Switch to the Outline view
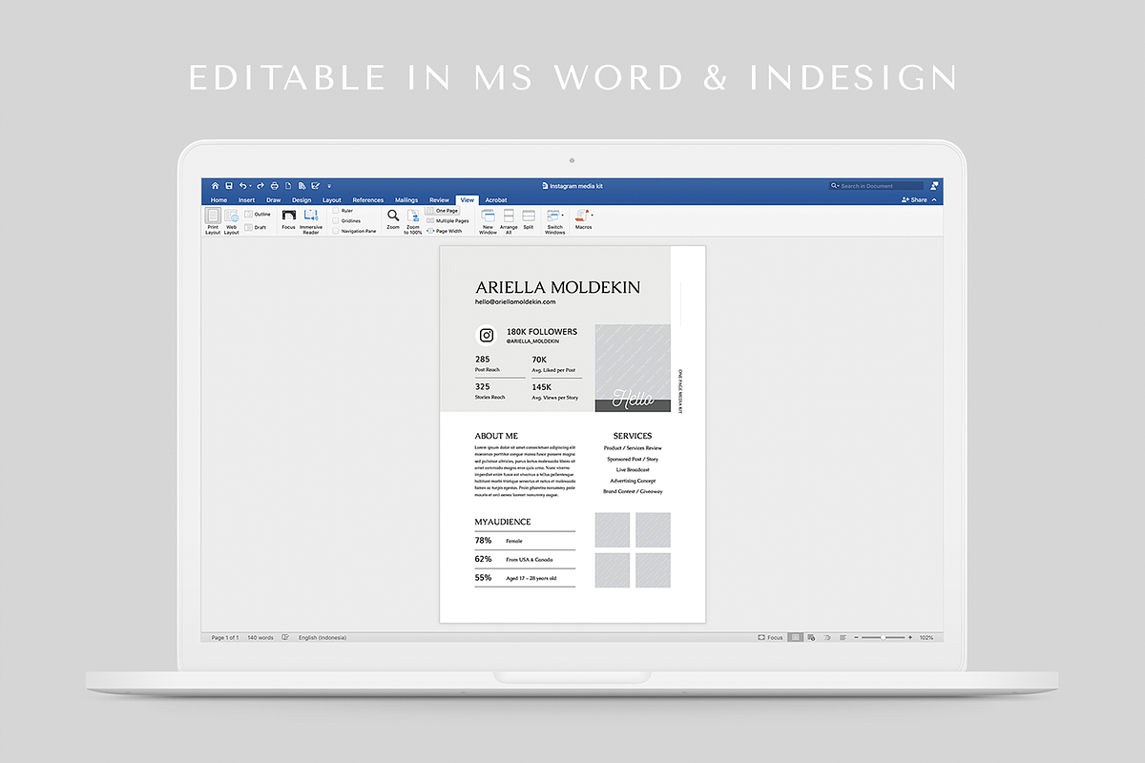The height and width of the screenshot is (763, 1145). click(258, 215)
